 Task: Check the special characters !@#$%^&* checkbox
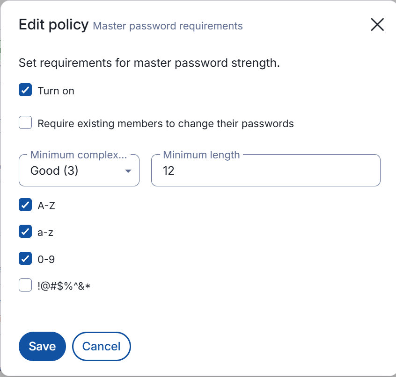tap(25, 285)
